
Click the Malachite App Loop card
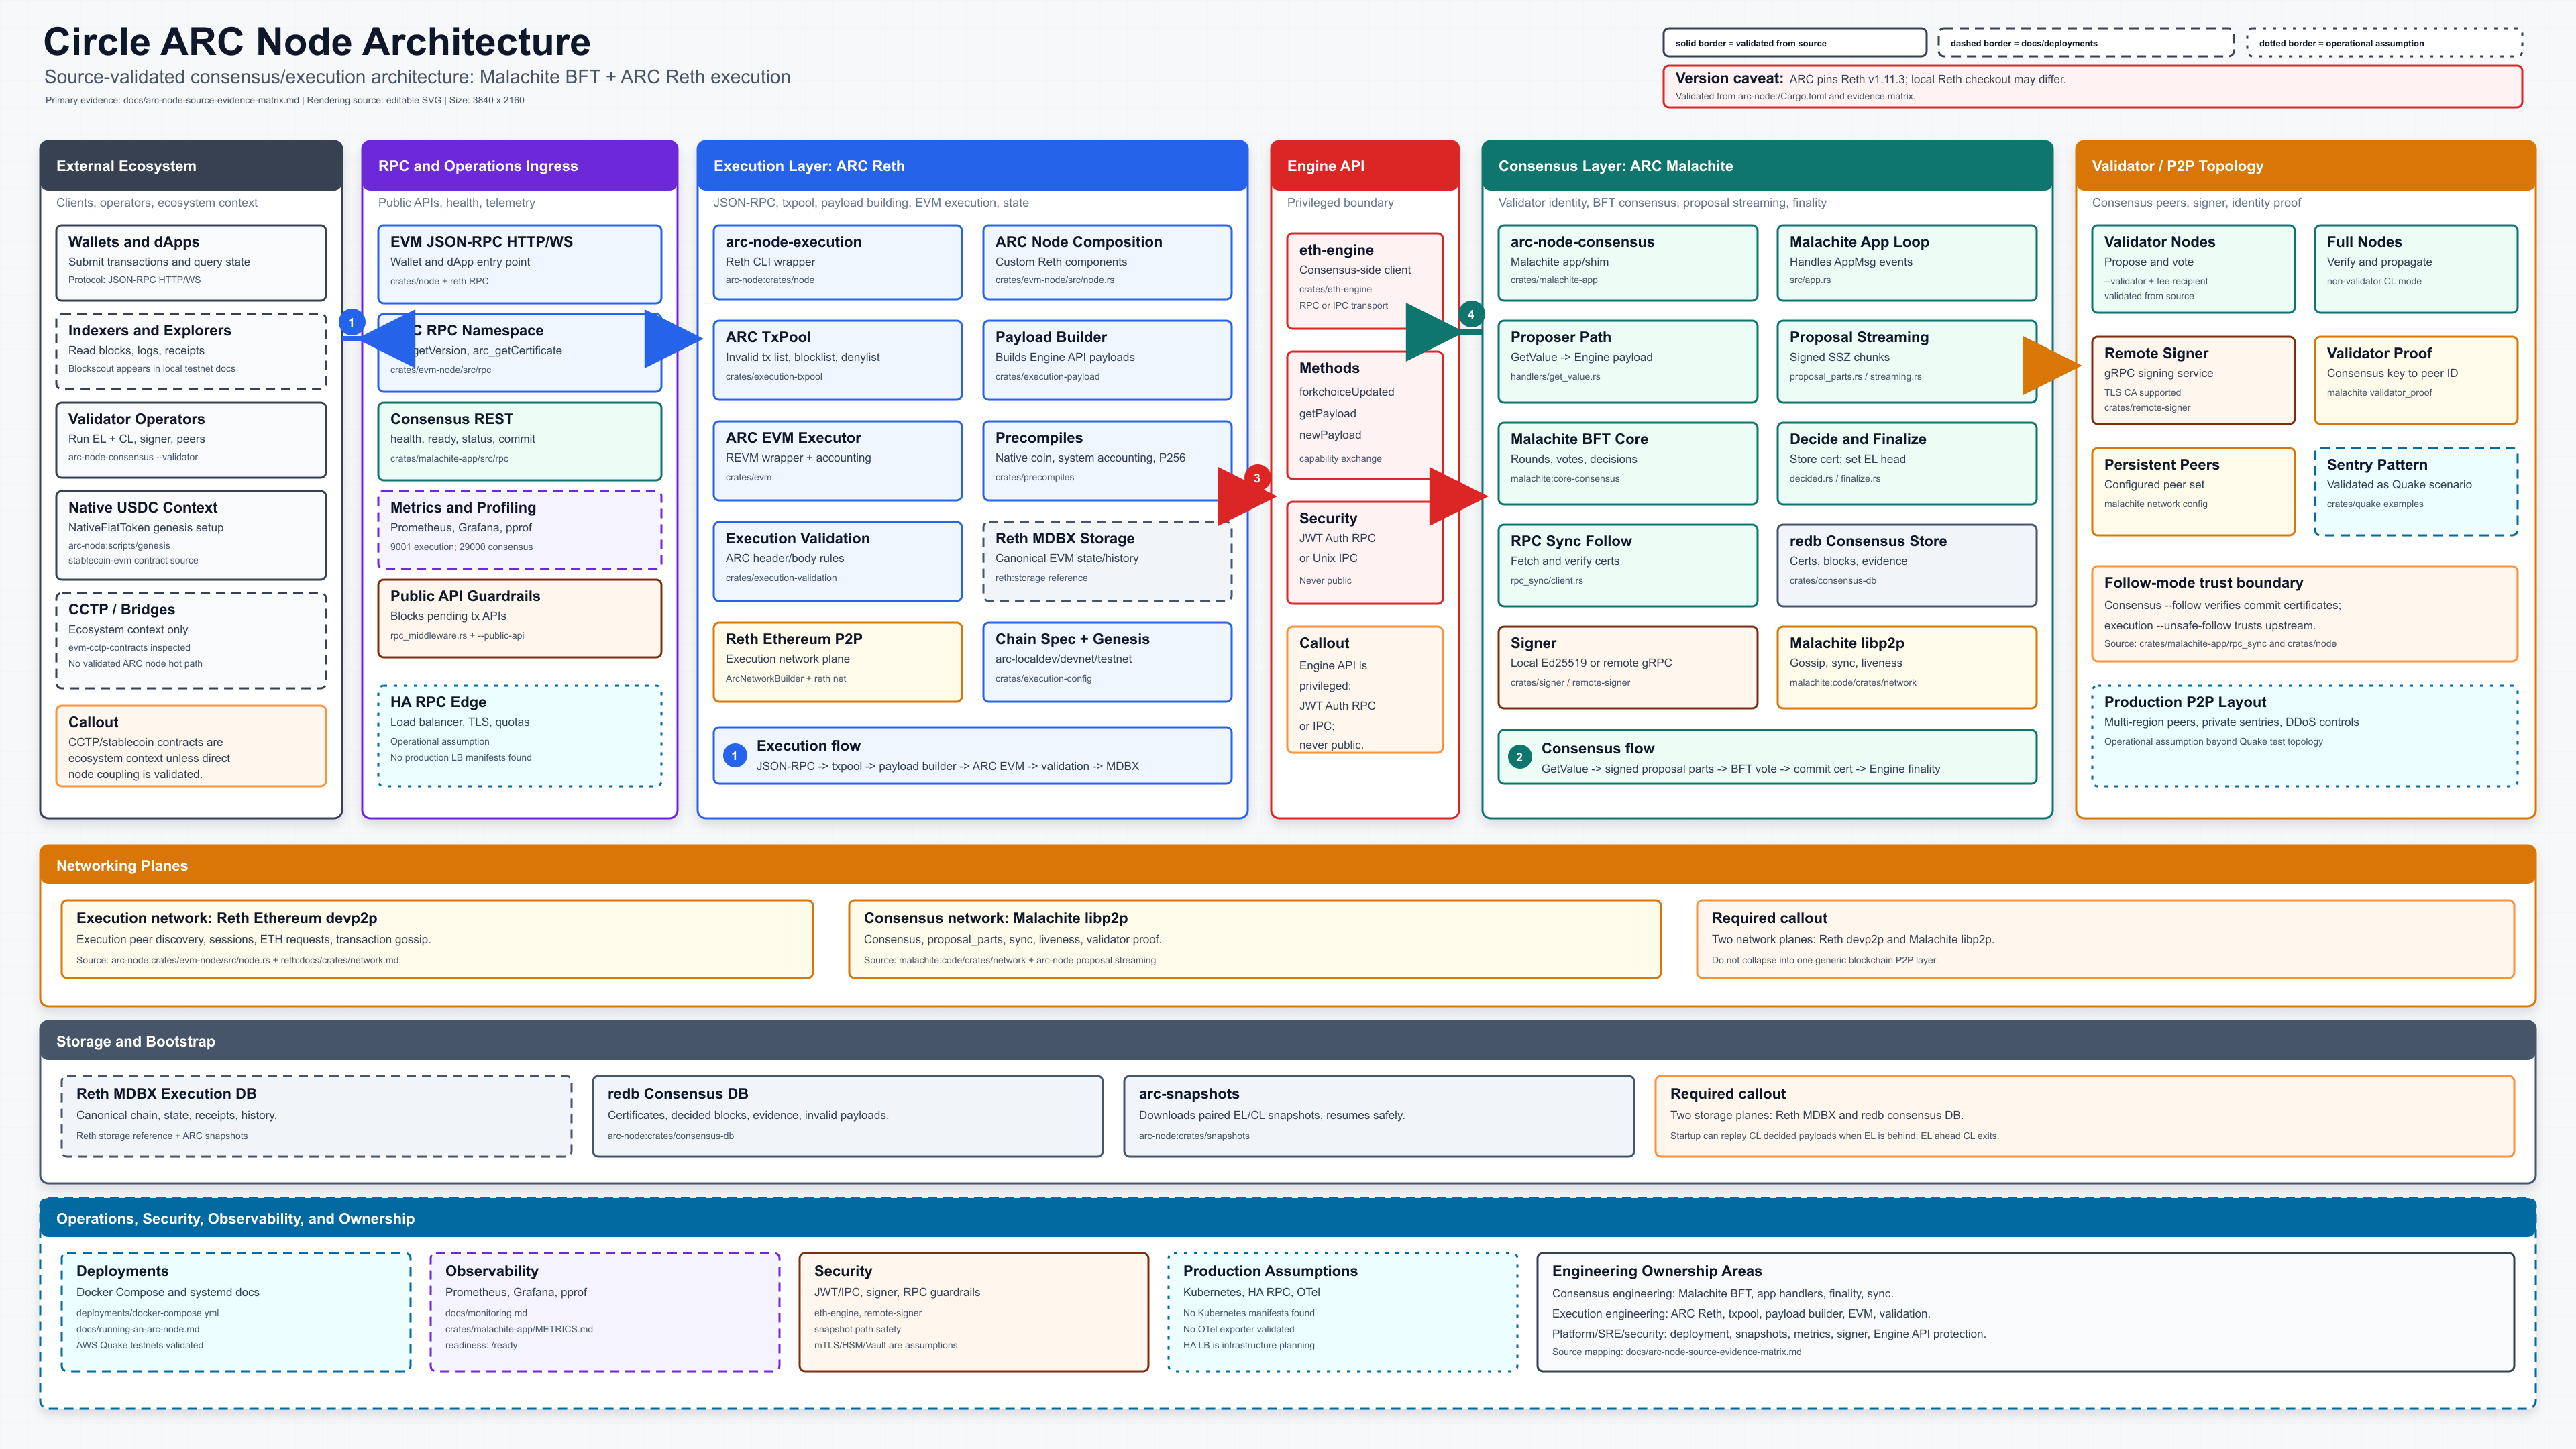[1906, 263]
